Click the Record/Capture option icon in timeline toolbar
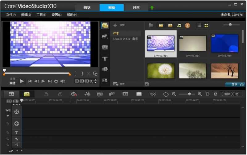Image resolution: width=247 pixels, height=155 pixels. click(74, 94)
